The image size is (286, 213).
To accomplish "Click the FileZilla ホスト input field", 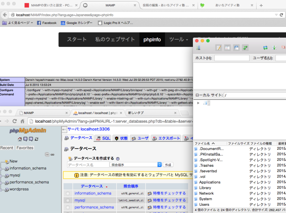I will point(232,58).
